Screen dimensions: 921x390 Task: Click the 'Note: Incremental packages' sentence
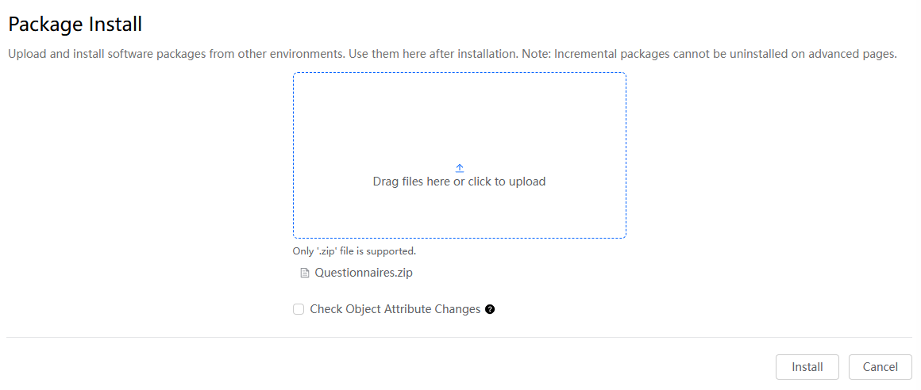[x=711, y=55]
